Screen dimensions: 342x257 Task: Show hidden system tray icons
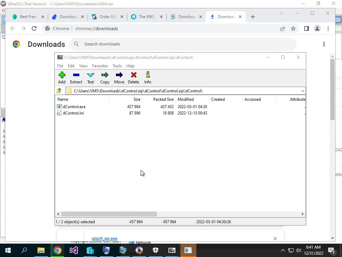tap(283, 250)
